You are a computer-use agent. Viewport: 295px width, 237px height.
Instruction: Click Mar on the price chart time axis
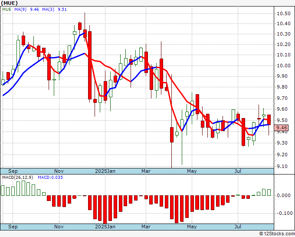146,171
